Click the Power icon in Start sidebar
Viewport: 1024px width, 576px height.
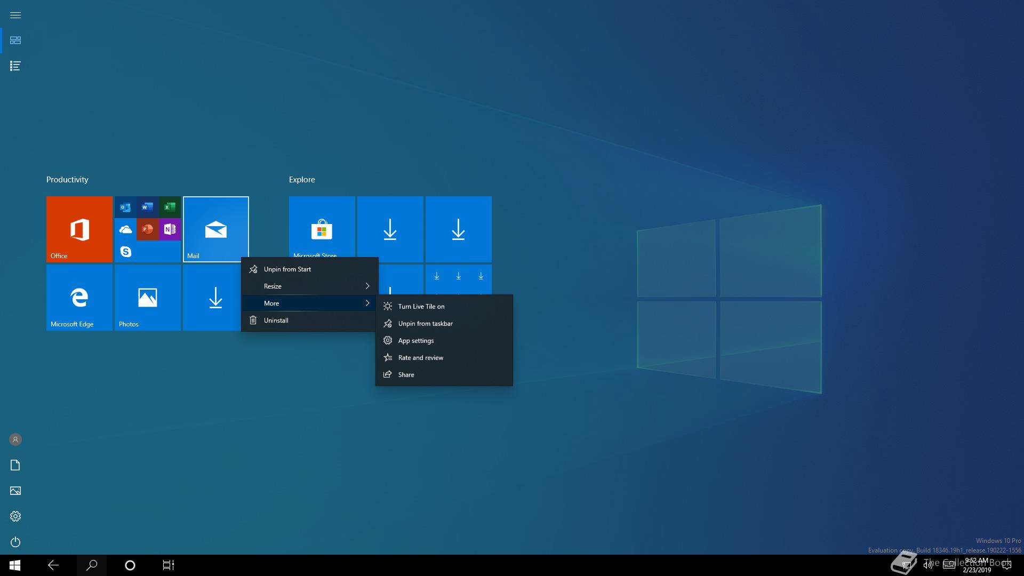15,542
